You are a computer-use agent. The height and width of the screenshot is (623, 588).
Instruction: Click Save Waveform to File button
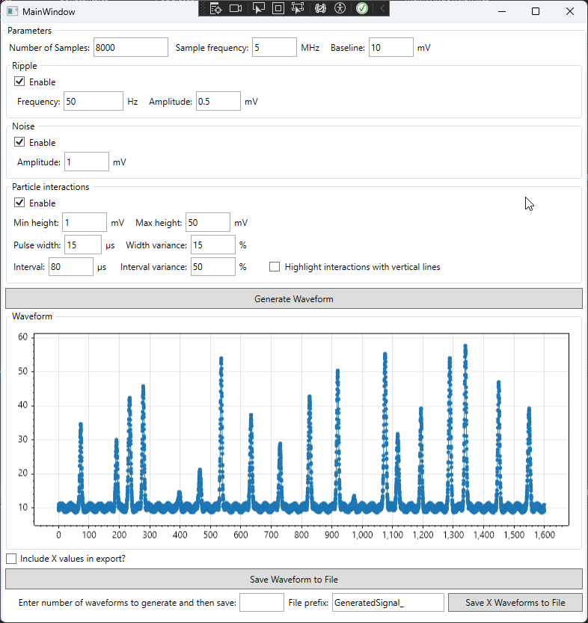coord(293,579)
